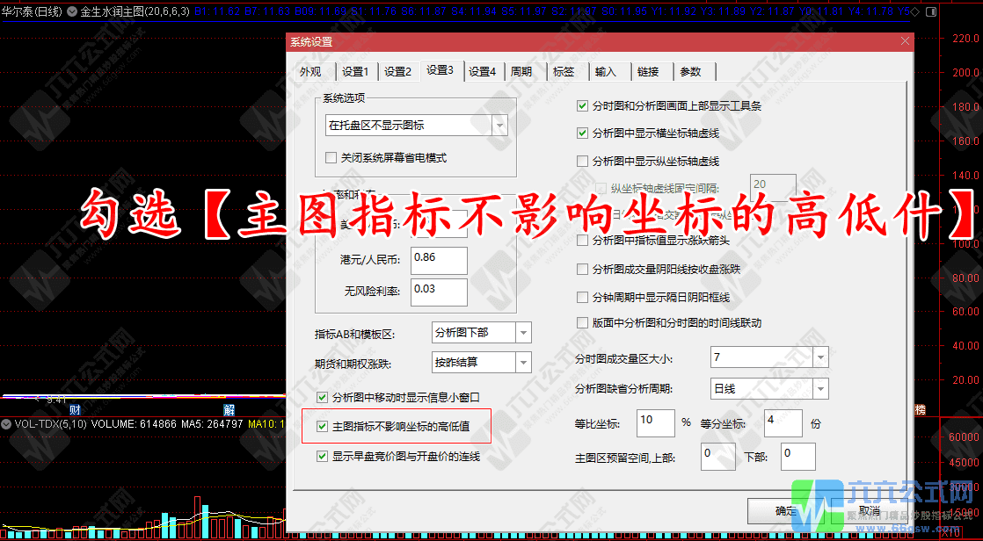The image size is (983, 541).
Task: Open the 期货和期权涨跌 dropdown showing 按跌结算
Action: point(523,362)
